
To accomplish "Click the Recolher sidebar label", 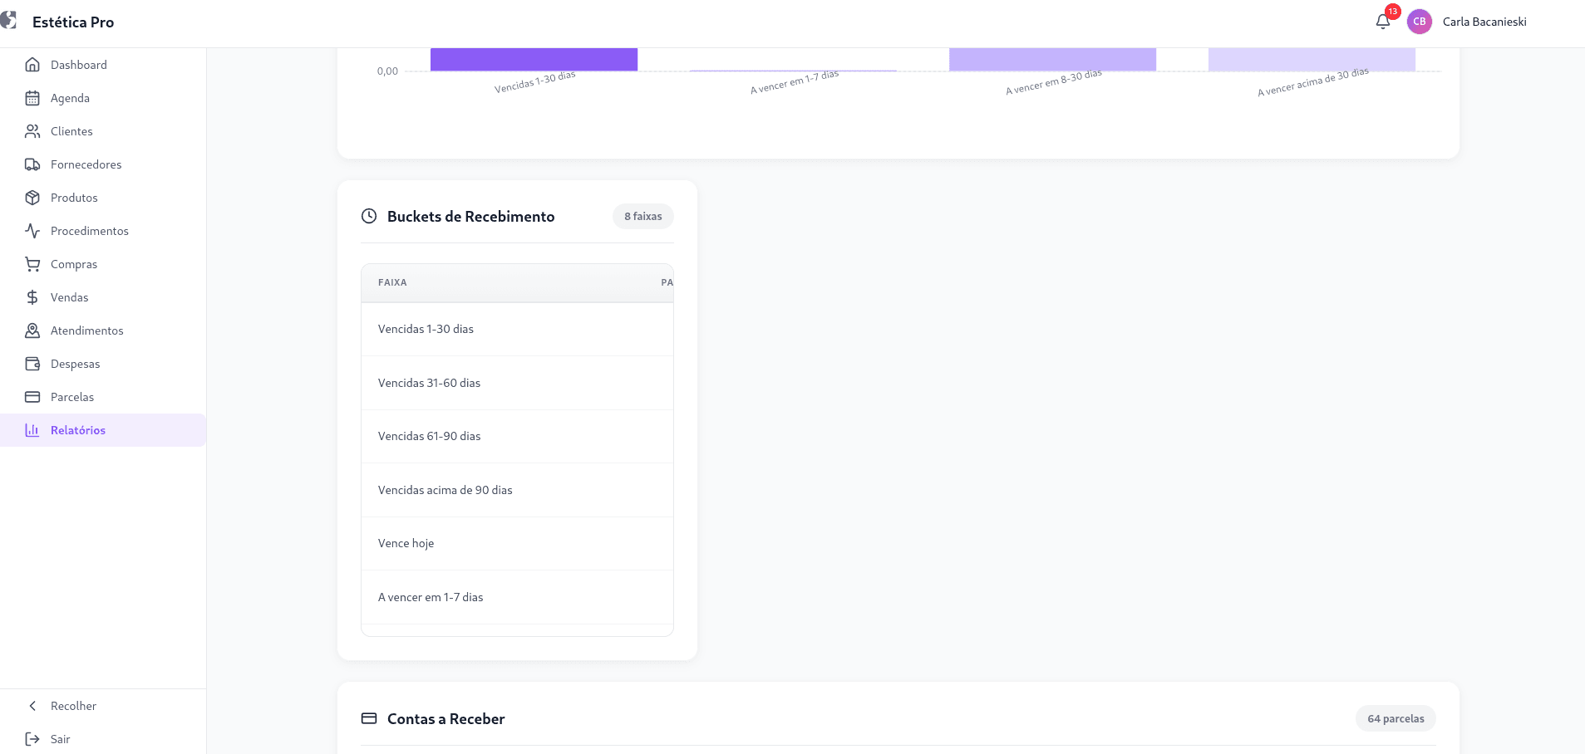I will 73,706.
